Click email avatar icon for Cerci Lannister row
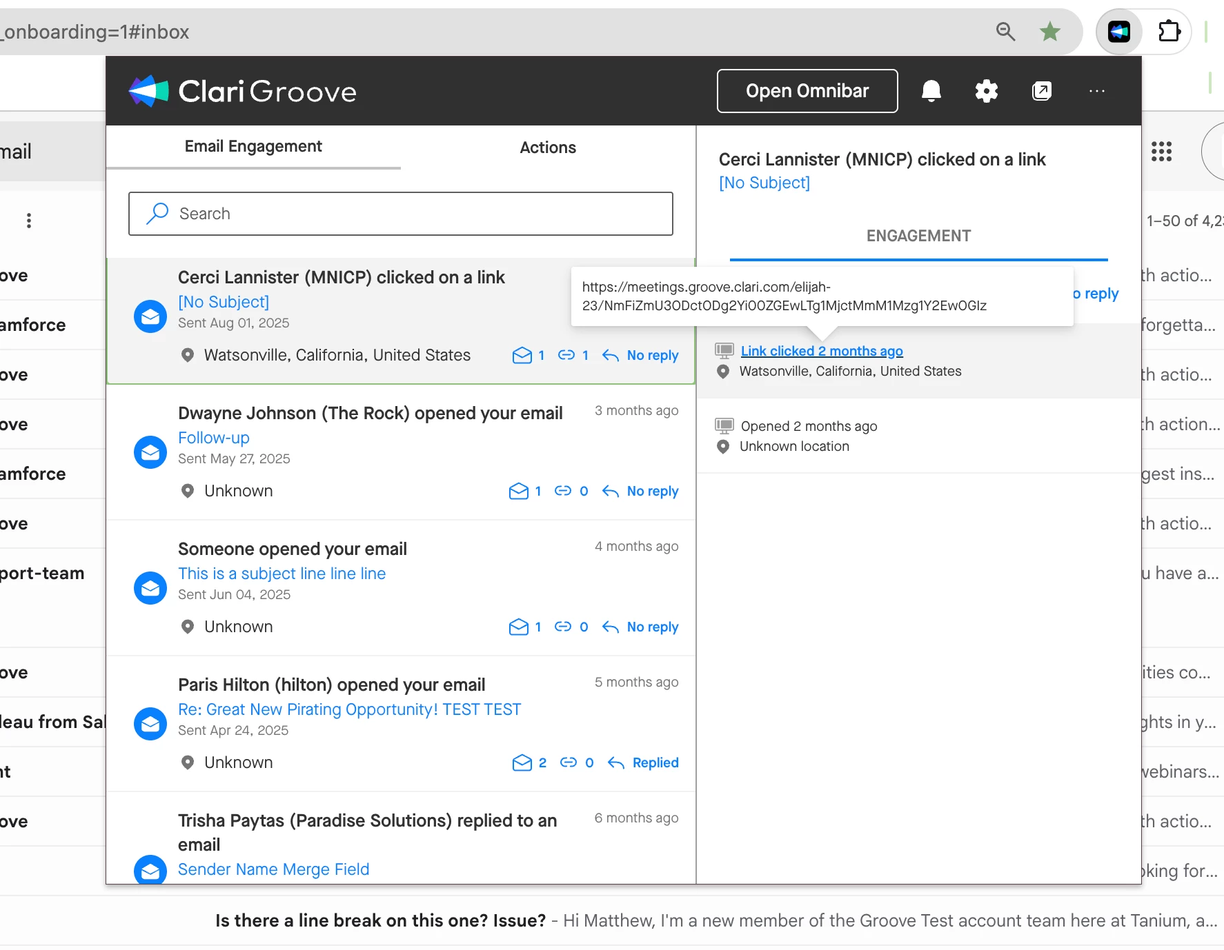Image resolution: width=1224 pixels, height=950 pixels. (x=150, y=316)
